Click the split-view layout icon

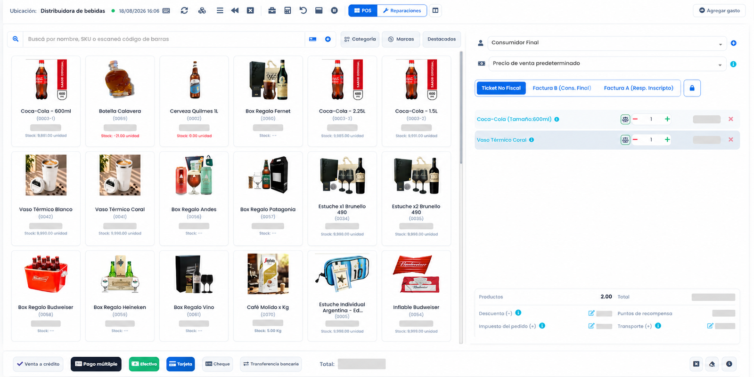(x=435, y=10)
